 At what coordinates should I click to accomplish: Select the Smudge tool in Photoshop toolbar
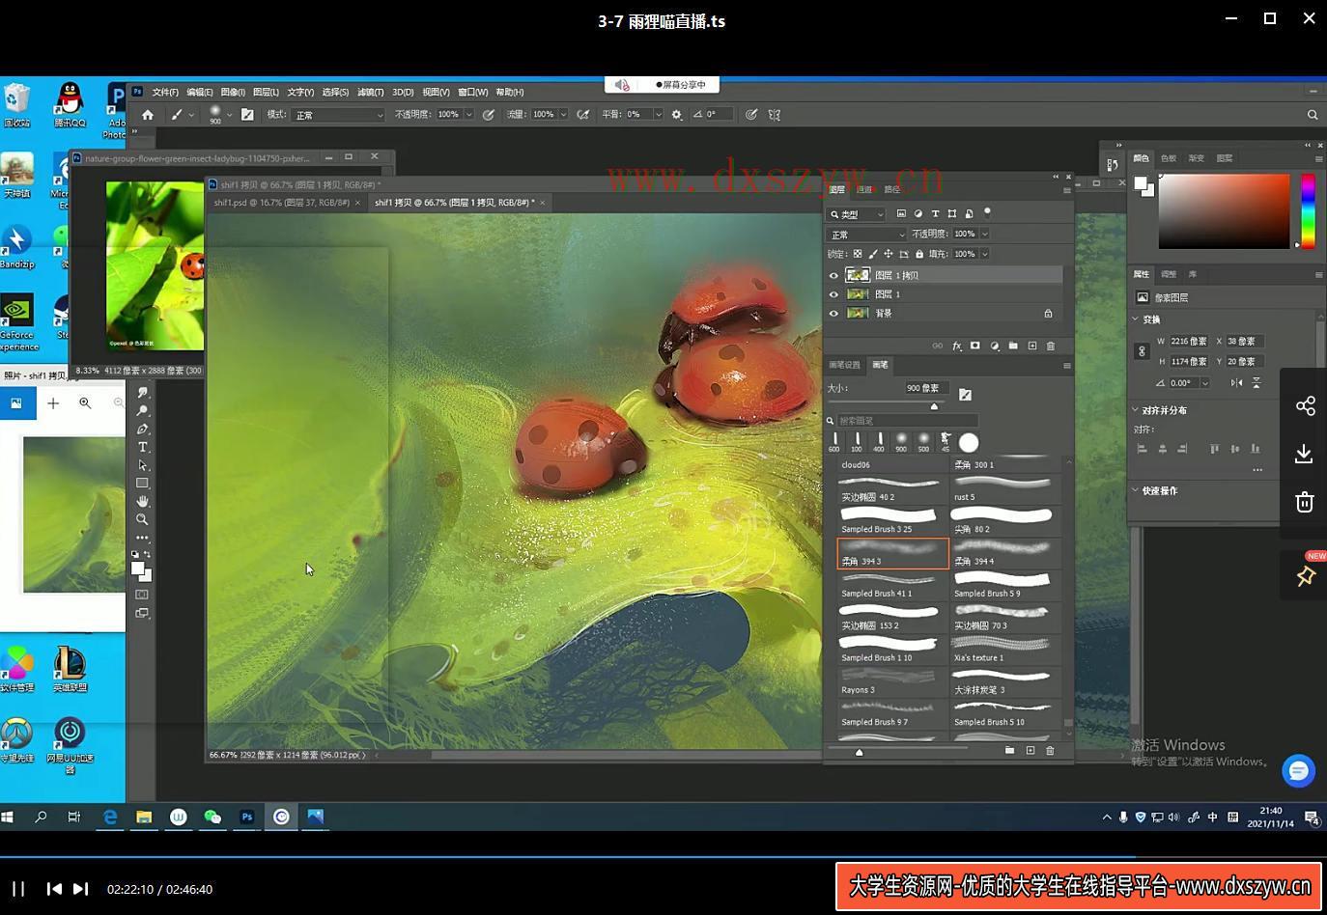coord(142,393)
